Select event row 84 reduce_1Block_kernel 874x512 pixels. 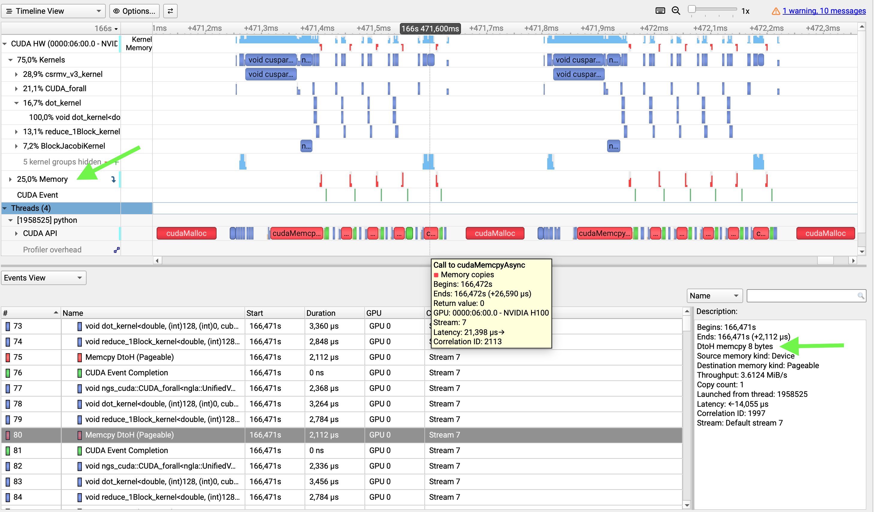pos(342,497)
